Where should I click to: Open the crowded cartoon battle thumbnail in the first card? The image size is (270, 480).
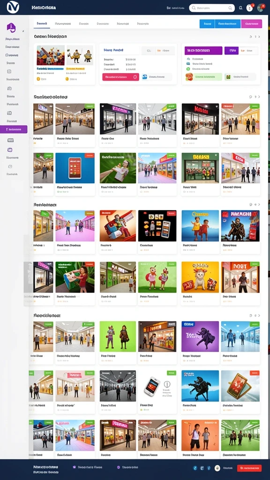click(51, 55)
